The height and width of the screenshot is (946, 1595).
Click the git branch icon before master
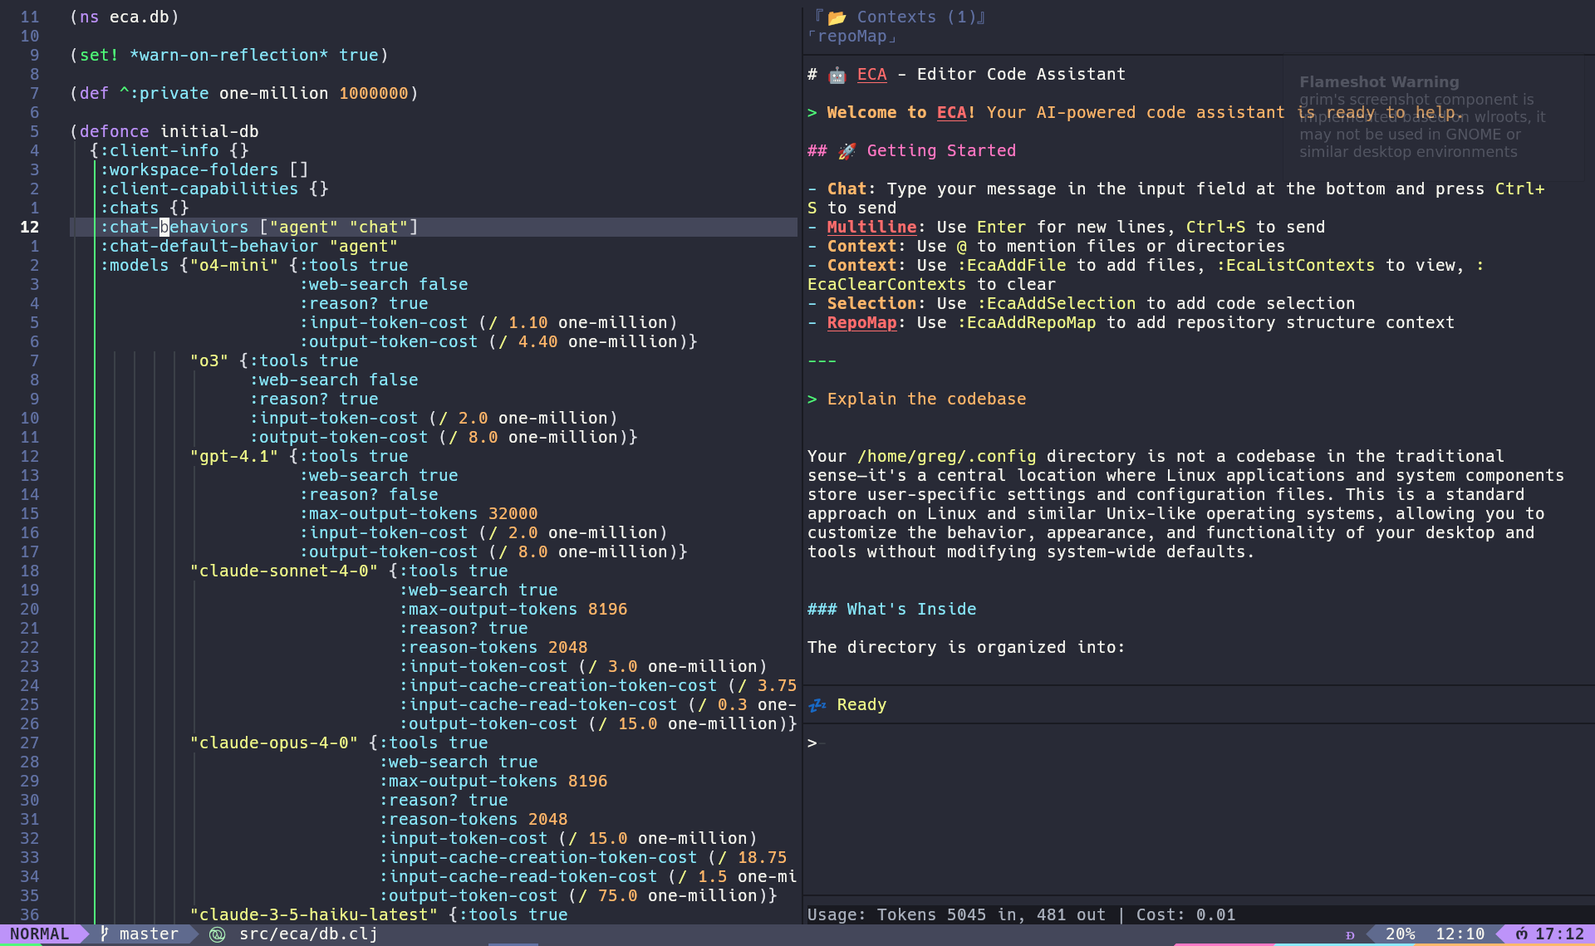(102, 934)
